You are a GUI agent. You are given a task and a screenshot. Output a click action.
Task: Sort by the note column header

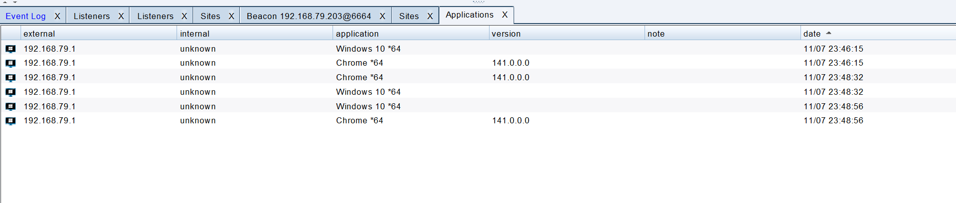[723, 34]
